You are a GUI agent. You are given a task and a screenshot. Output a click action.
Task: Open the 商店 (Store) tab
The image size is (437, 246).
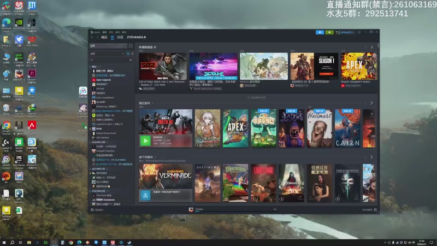pyautogui.click(x=104, y=37)
